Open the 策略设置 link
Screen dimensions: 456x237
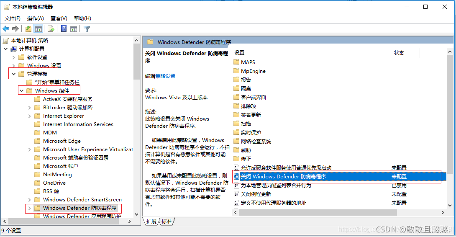pos(165,76)
